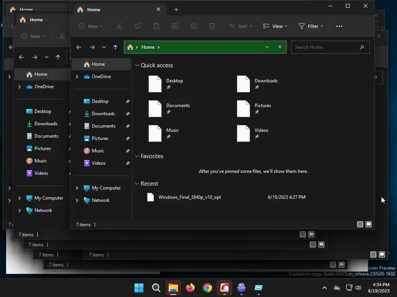The width and height of the screenshot is (397, 297).
Task: Click the Cut icon in the front window's toolbar
Action: pos(119,26)
